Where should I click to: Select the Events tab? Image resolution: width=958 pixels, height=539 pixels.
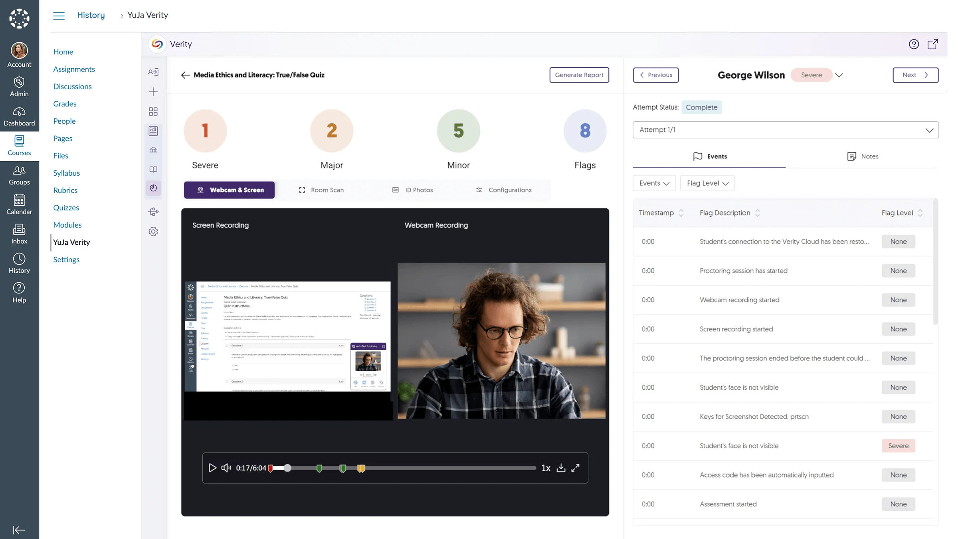coord(710,157)
